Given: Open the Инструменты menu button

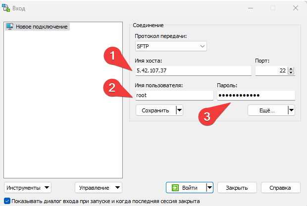Looking at the screenshot, I should coord(28,188).
